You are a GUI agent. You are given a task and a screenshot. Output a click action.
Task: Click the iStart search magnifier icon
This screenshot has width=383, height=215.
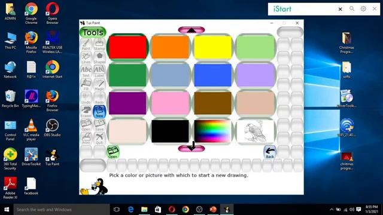[352, 9]
